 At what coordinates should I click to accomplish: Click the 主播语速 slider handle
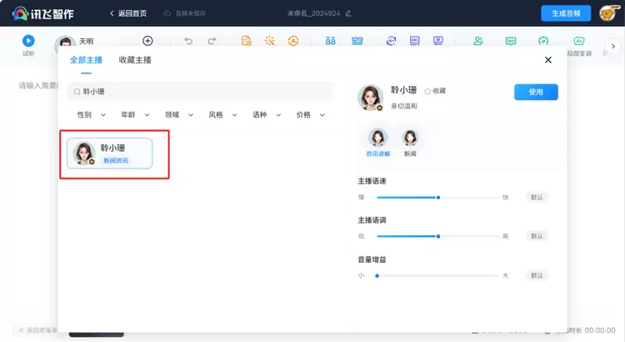pyautogui.click(x=437, y=198)
